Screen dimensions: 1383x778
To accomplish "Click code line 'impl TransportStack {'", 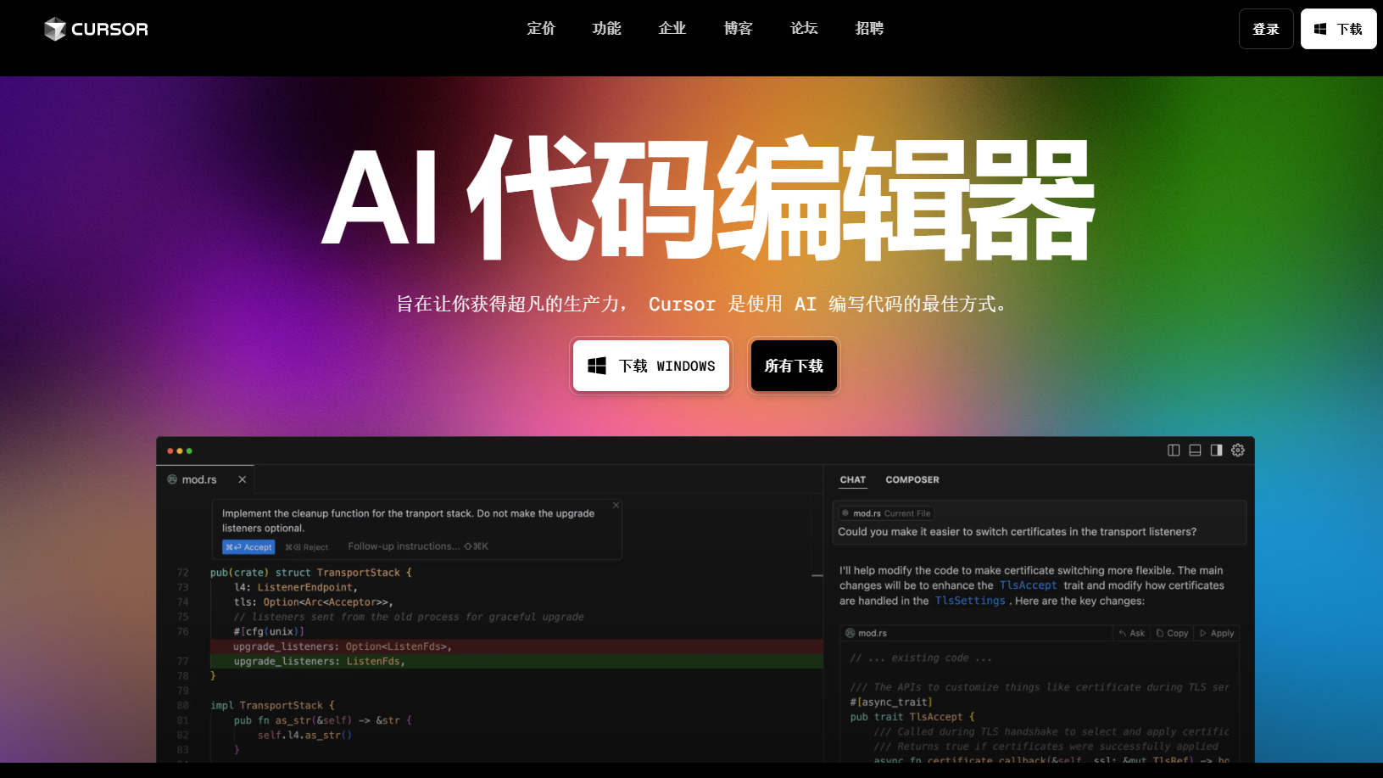I will pyautogui.click(x=272, y=705).
